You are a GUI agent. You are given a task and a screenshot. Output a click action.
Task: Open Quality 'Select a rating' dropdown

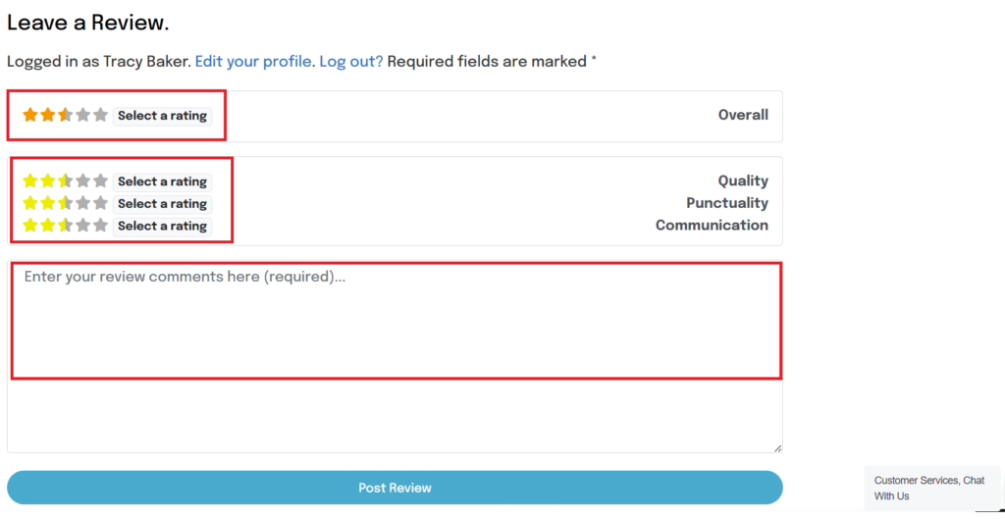pos(162,182)
